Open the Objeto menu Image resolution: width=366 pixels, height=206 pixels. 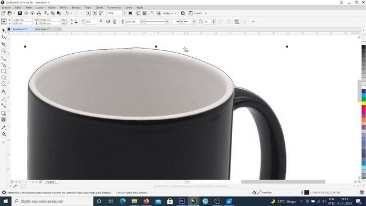(51, 7)
